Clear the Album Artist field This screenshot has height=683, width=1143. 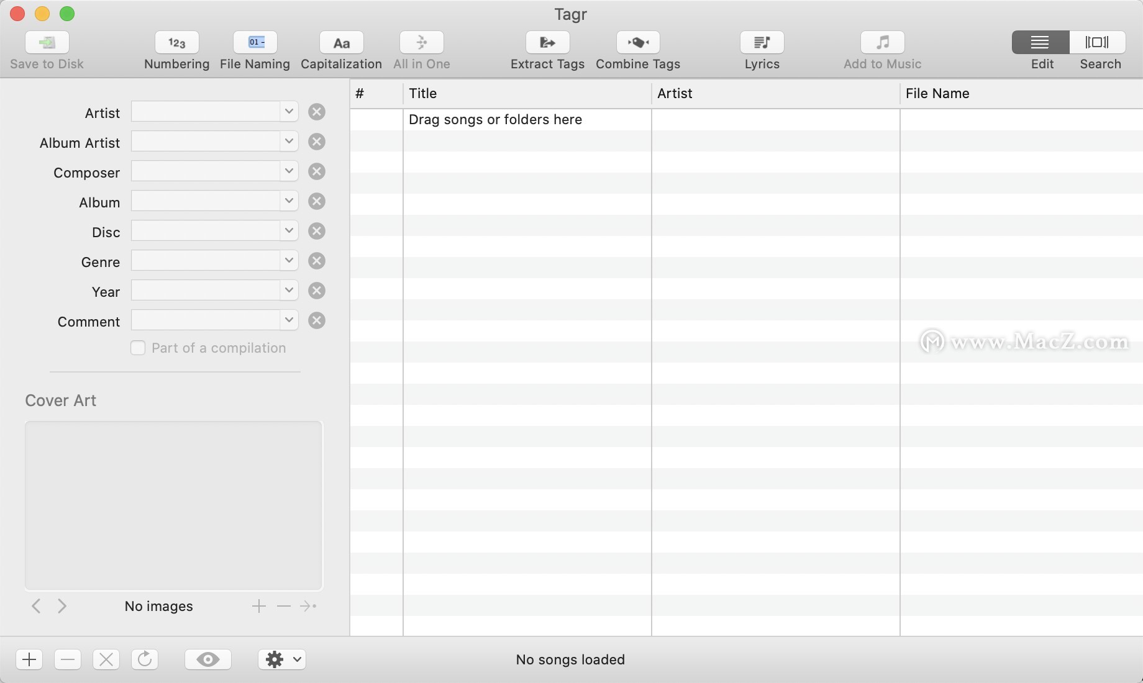pos(317,142)
